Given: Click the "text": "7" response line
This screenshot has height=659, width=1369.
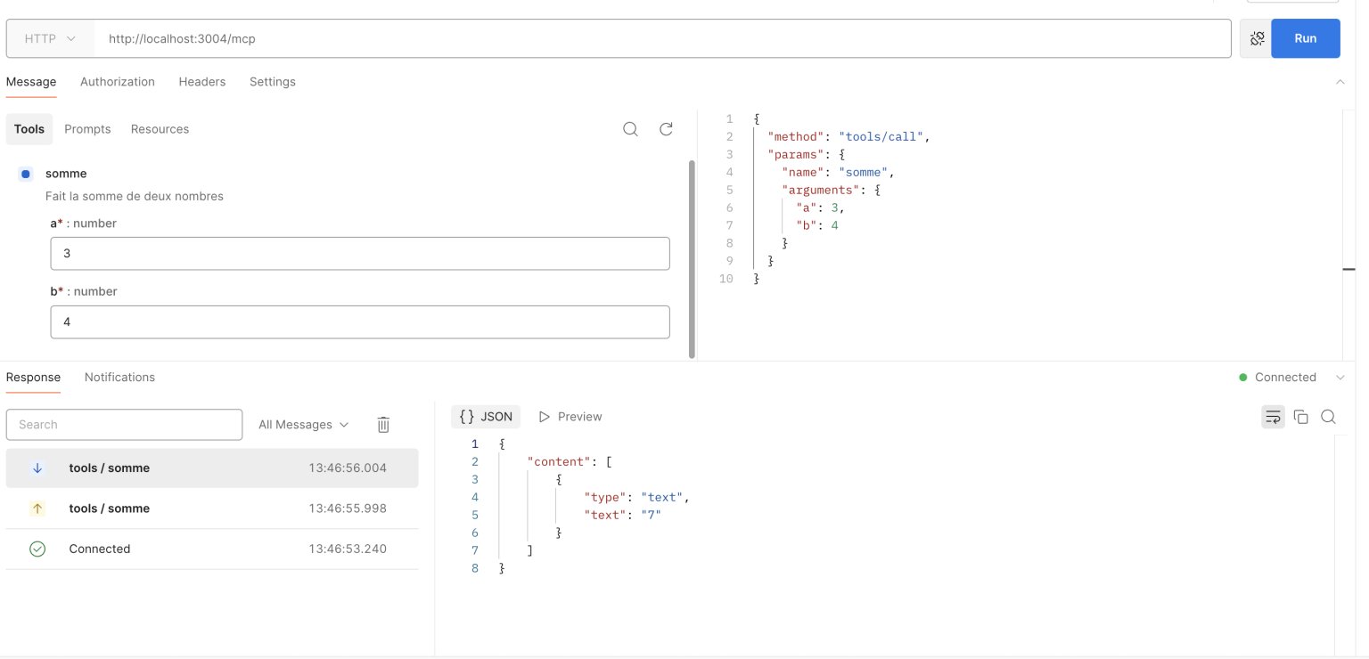Looking at the screenshot, I should click(623, 515).
